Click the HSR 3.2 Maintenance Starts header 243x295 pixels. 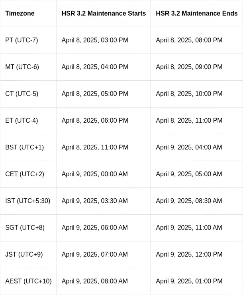pos(104,14)
